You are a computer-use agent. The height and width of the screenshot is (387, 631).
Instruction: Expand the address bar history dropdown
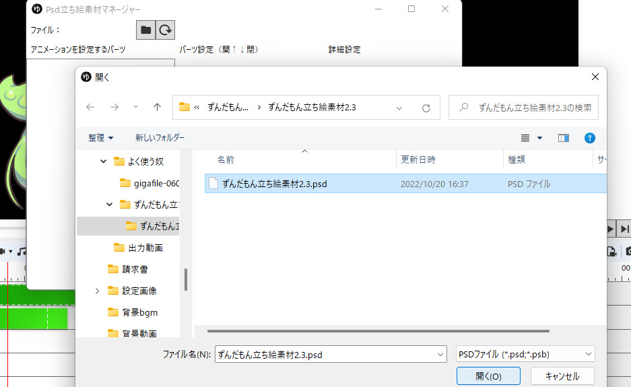(399, 108)
